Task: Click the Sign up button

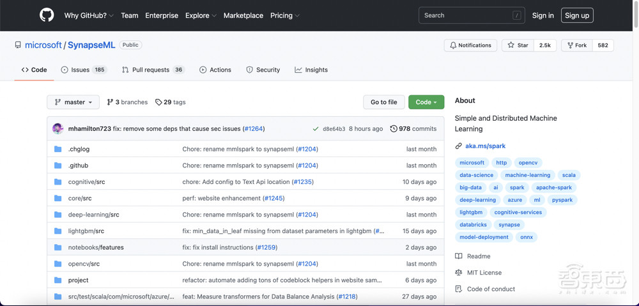Action: tap(576, 15)
